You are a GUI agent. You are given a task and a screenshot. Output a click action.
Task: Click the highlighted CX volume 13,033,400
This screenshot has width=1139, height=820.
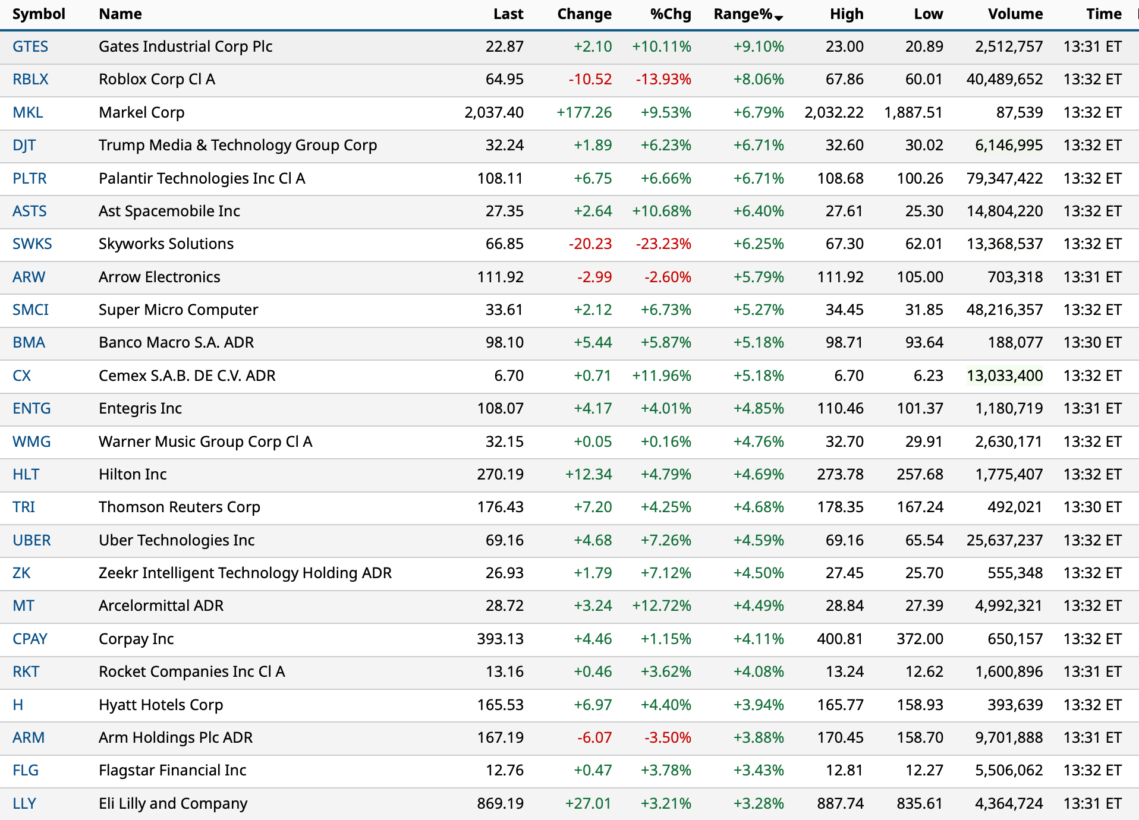[x=1004, y=376]
